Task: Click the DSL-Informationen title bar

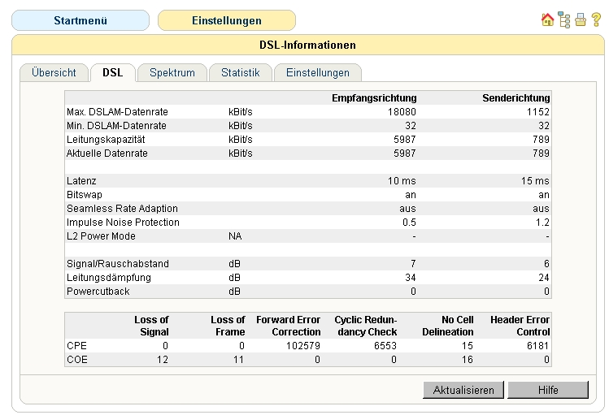Action: pos(307,45)
